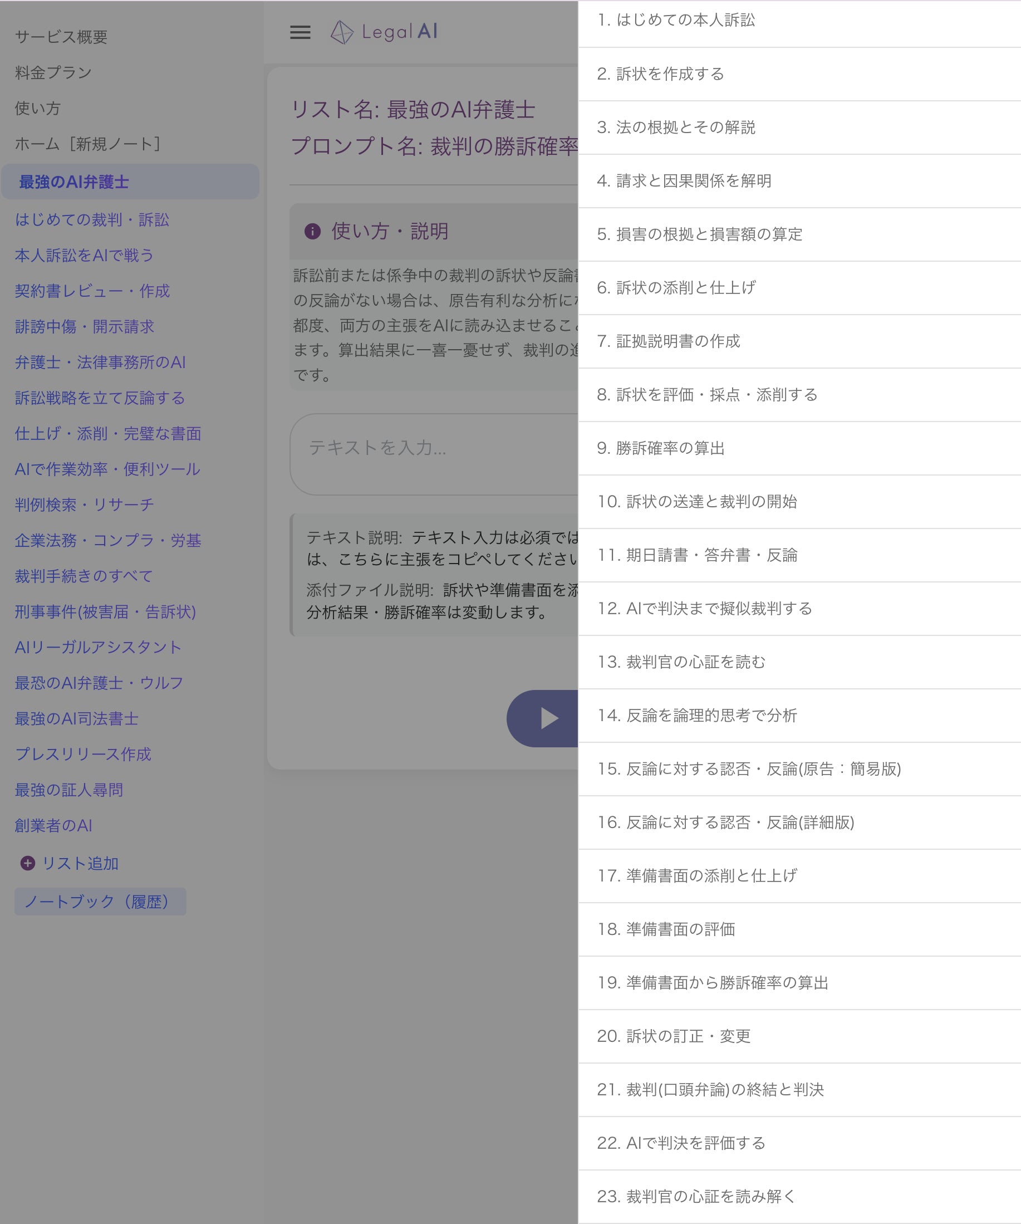This screenshot has width=1021, height=1224.
Task: Open ノートブック（履歴） button
Action: pyautogui.click(x=100, y=902)
